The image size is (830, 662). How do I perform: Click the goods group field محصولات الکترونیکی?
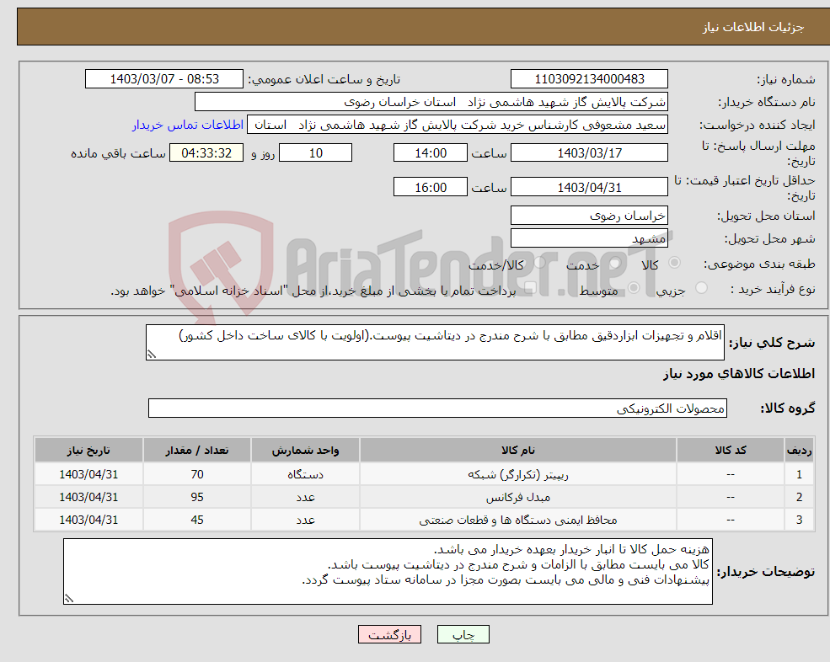coord(438,408)
